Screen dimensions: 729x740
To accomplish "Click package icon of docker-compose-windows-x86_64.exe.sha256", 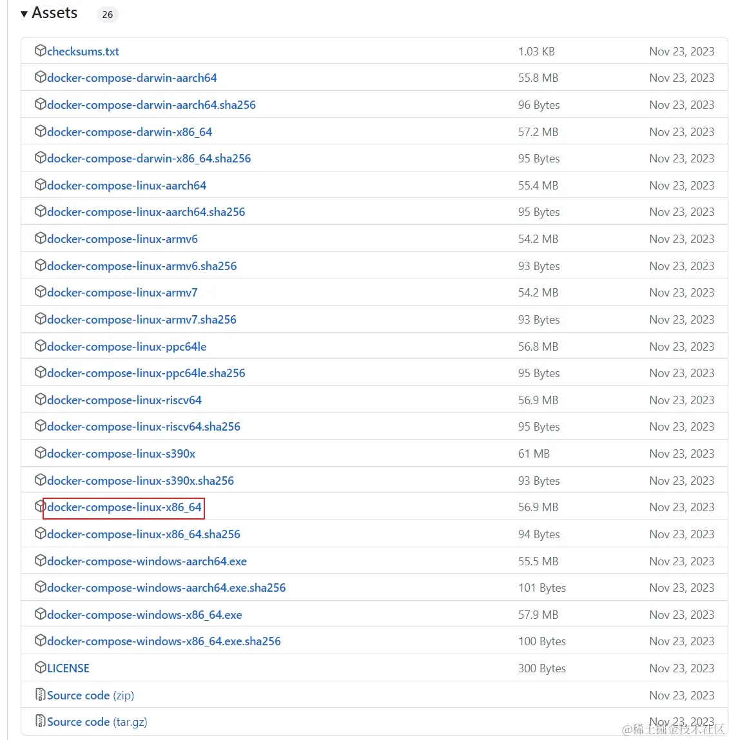I will coord(41,641).
